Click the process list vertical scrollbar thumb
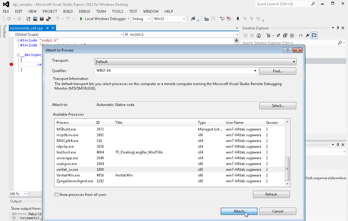The image size is (348, 221). pyautogui.click(x=287, y=169)
